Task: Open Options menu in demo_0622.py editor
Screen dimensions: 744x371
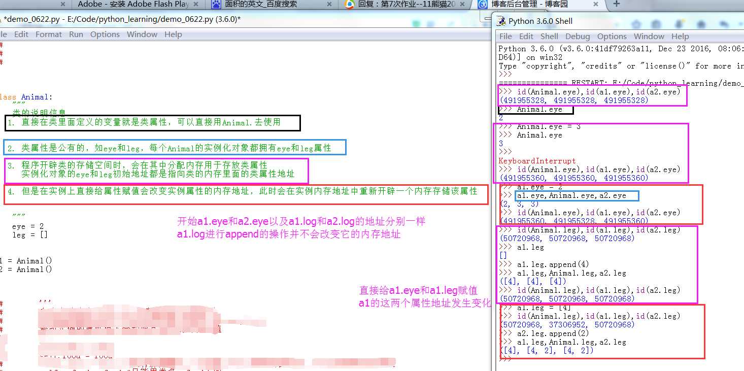Action: coord(105,35)
